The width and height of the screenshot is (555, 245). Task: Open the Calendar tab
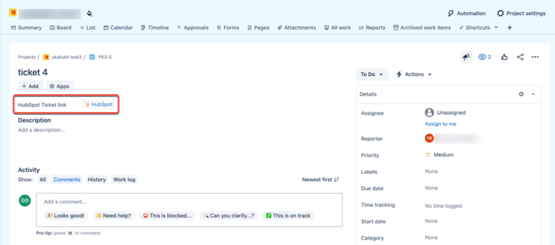coord(118,28)
